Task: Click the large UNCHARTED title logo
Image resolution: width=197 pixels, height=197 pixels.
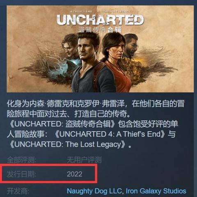Action: click(100, 20)
